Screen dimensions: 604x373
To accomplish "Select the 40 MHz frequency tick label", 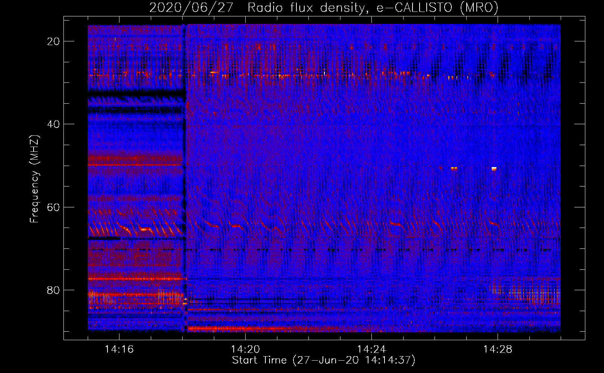I will (54, 124).
